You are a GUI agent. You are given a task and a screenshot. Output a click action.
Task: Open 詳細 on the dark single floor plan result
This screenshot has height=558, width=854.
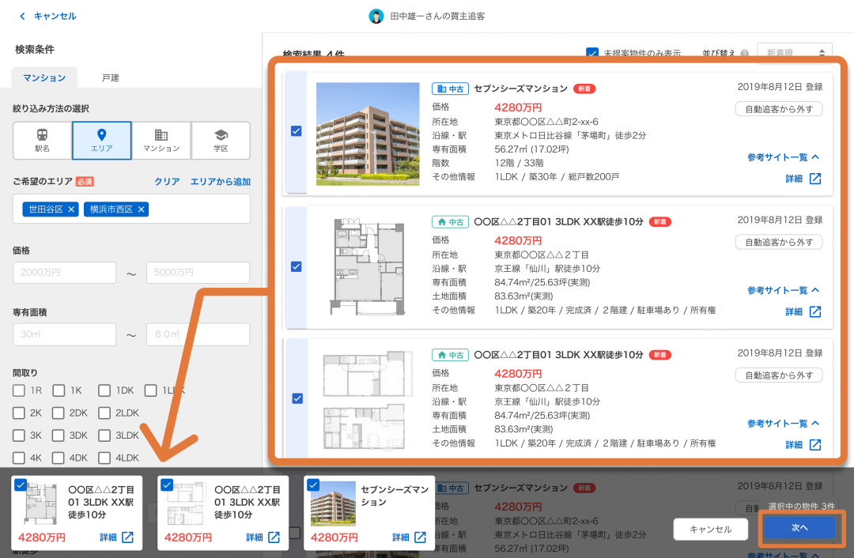click(803, 312)
